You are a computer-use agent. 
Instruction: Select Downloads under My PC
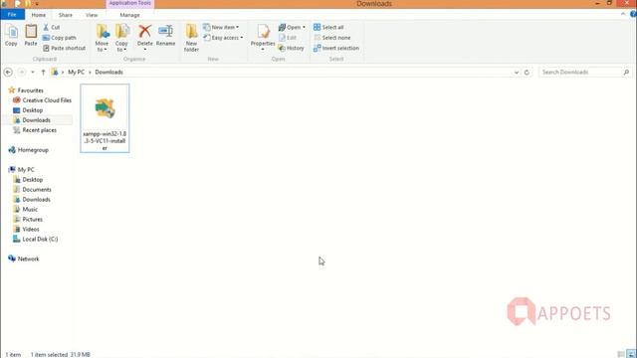click(32, 200)
